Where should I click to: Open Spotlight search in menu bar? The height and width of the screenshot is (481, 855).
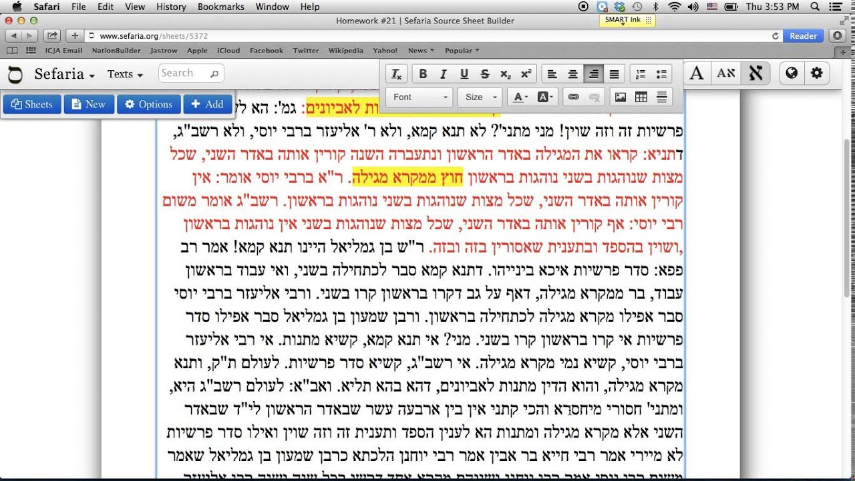[815, 7]
